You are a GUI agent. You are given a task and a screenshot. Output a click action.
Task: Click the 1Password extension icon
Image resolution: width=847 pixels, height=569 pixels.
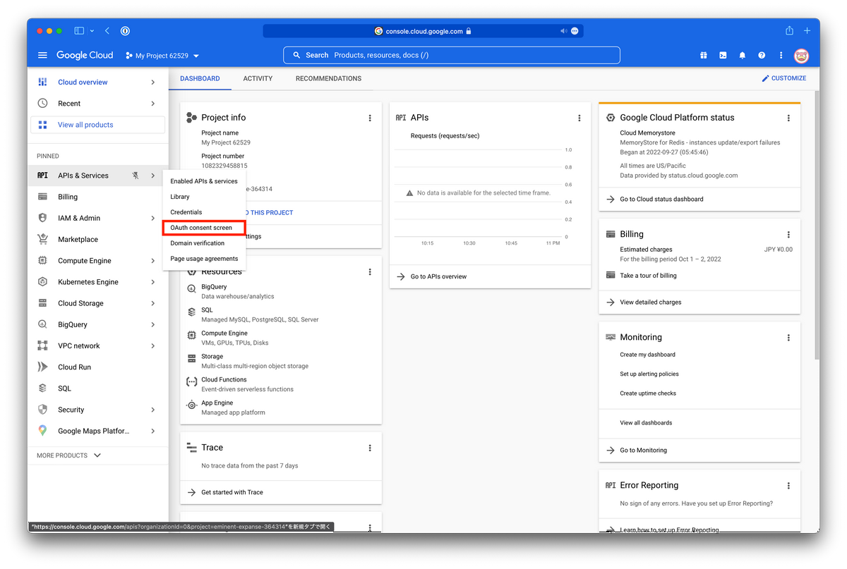[x=125, y=31]
